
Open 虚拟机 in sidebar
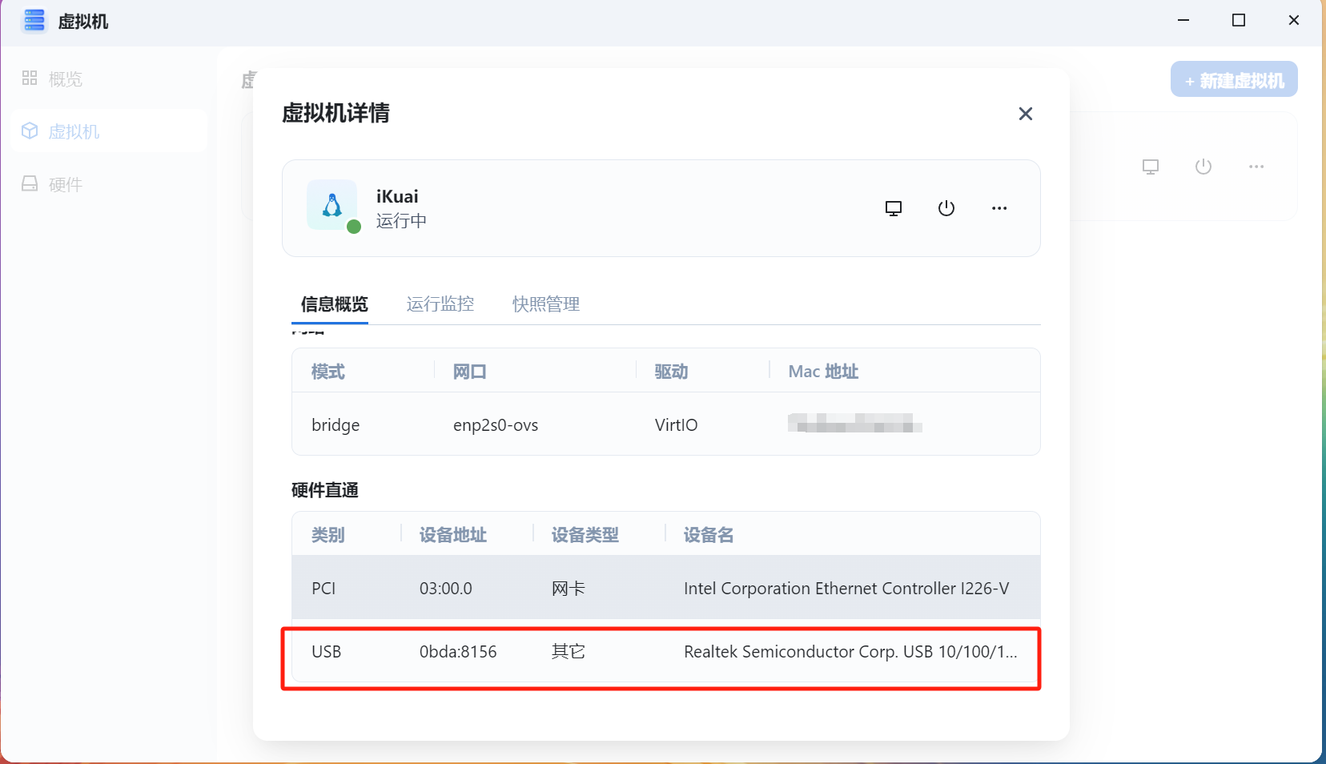110,131
